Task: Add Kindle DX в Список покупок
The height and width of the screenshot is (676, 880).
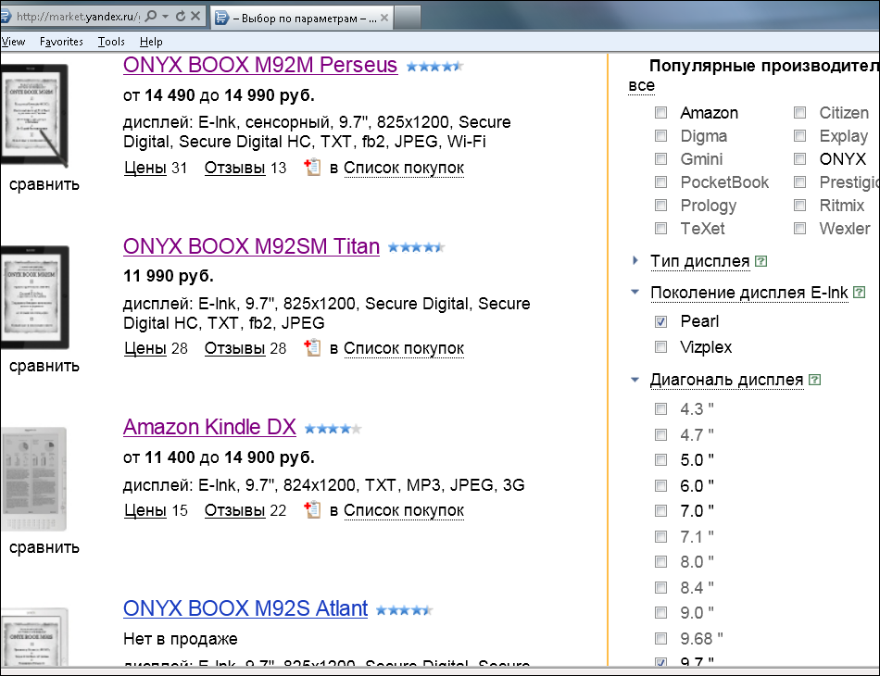Action: click(404, 510)
